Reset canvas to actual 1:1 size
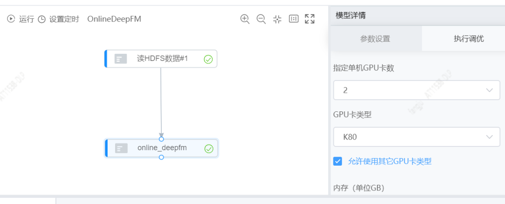The image size is (505, 204). point(294,19)
